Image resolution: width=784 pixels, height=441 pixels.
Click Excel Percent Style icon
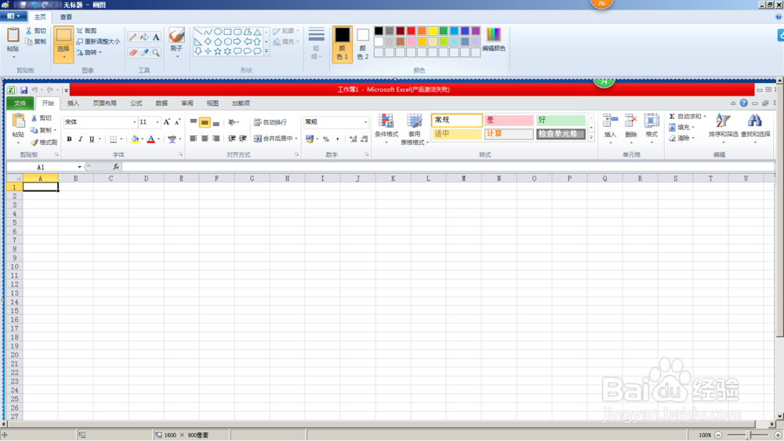pyautogui.click(x=326, y=139)
